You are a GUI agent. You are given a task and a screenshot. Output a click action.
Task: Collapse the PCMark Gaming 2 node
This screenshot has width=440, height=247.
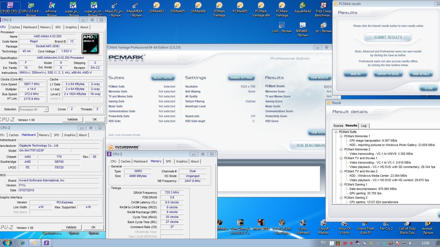pyautogui.click(x=341, y=198)
